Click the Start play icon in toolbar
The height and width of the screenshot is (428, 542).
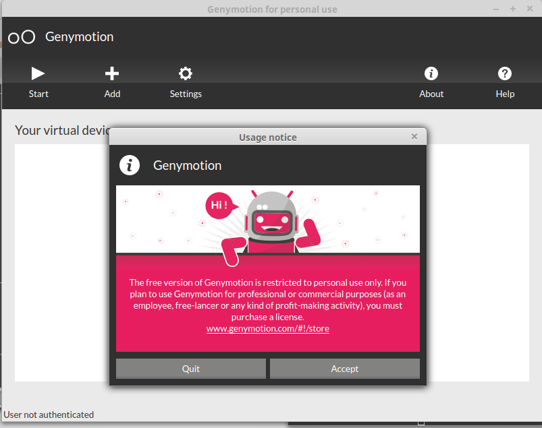tap(38, 73)
